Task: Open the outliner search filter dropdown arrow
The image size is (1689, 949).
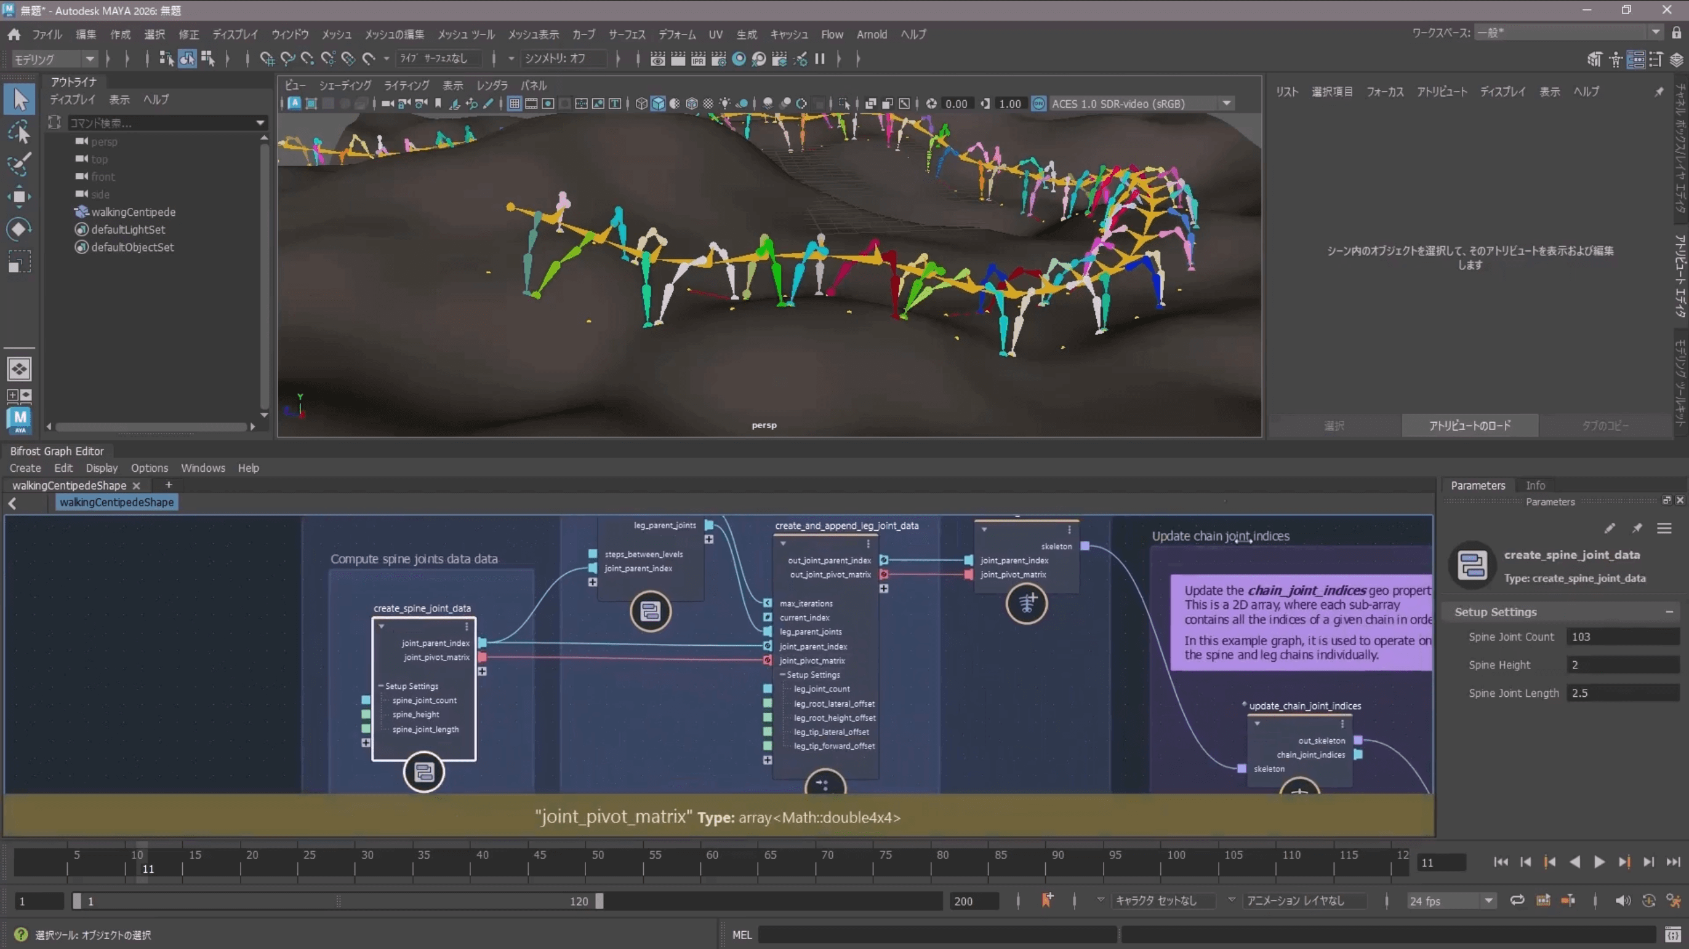Action: (x=260, y=122)
